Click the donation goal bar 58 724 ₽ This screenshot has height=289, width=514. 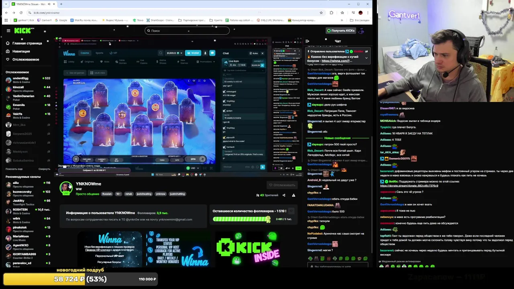(80, 279)
